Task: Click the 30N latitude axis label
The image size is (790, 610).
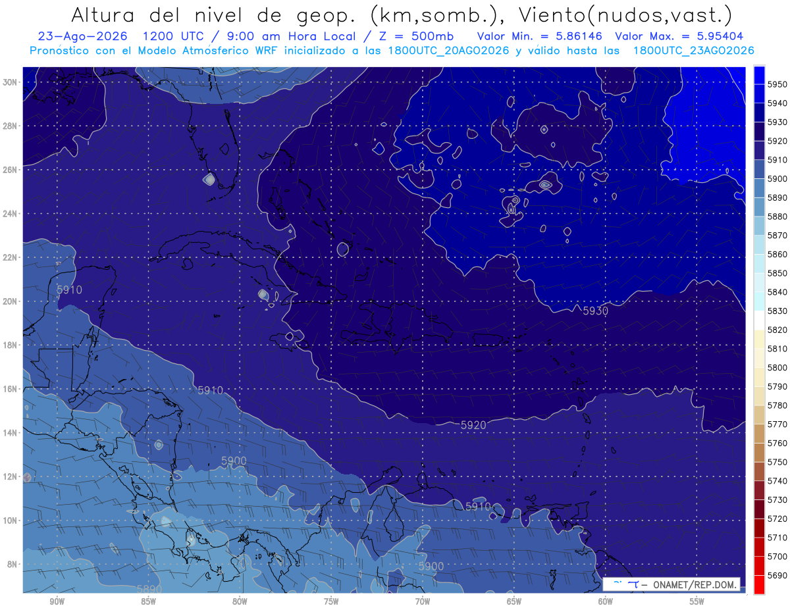Action: coord(11,82)
